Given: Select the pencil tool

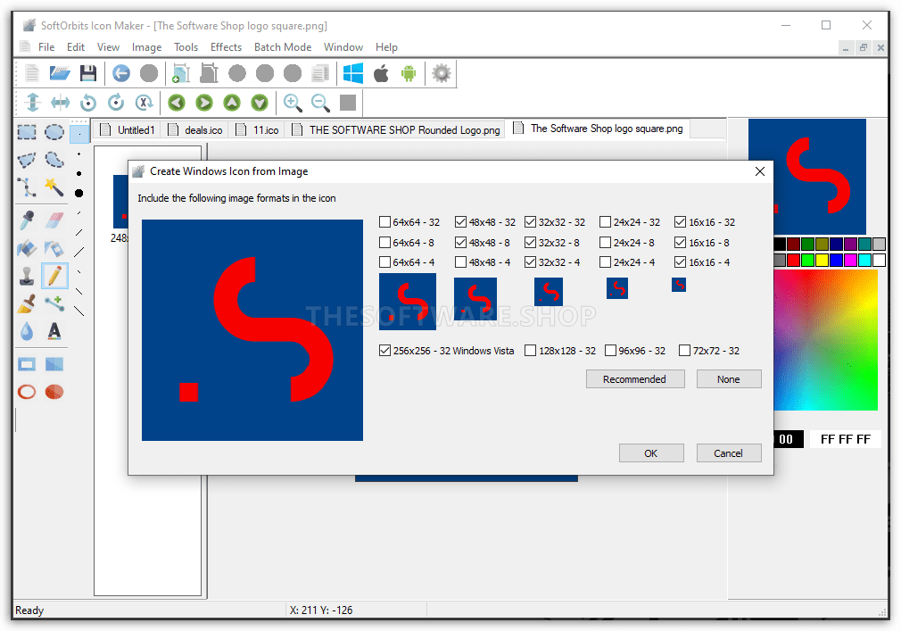Looking at the screenshot, I should coord(54,276).
